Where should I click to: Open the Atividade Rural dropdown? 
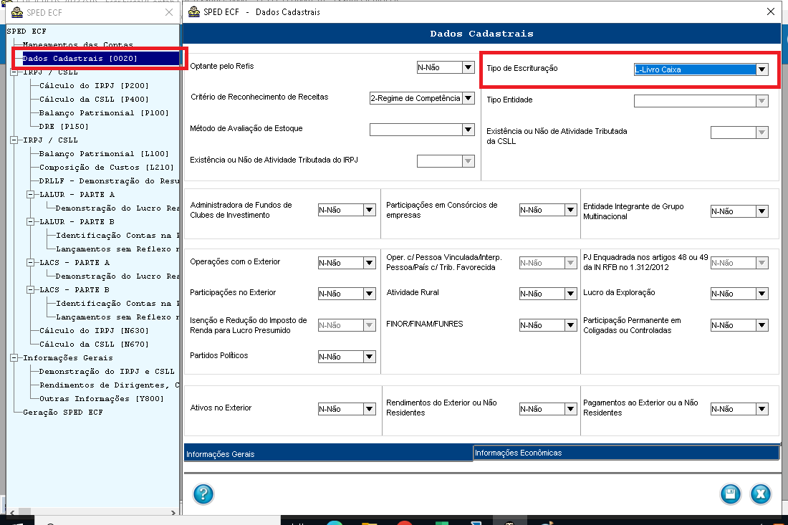pos(570,294)
